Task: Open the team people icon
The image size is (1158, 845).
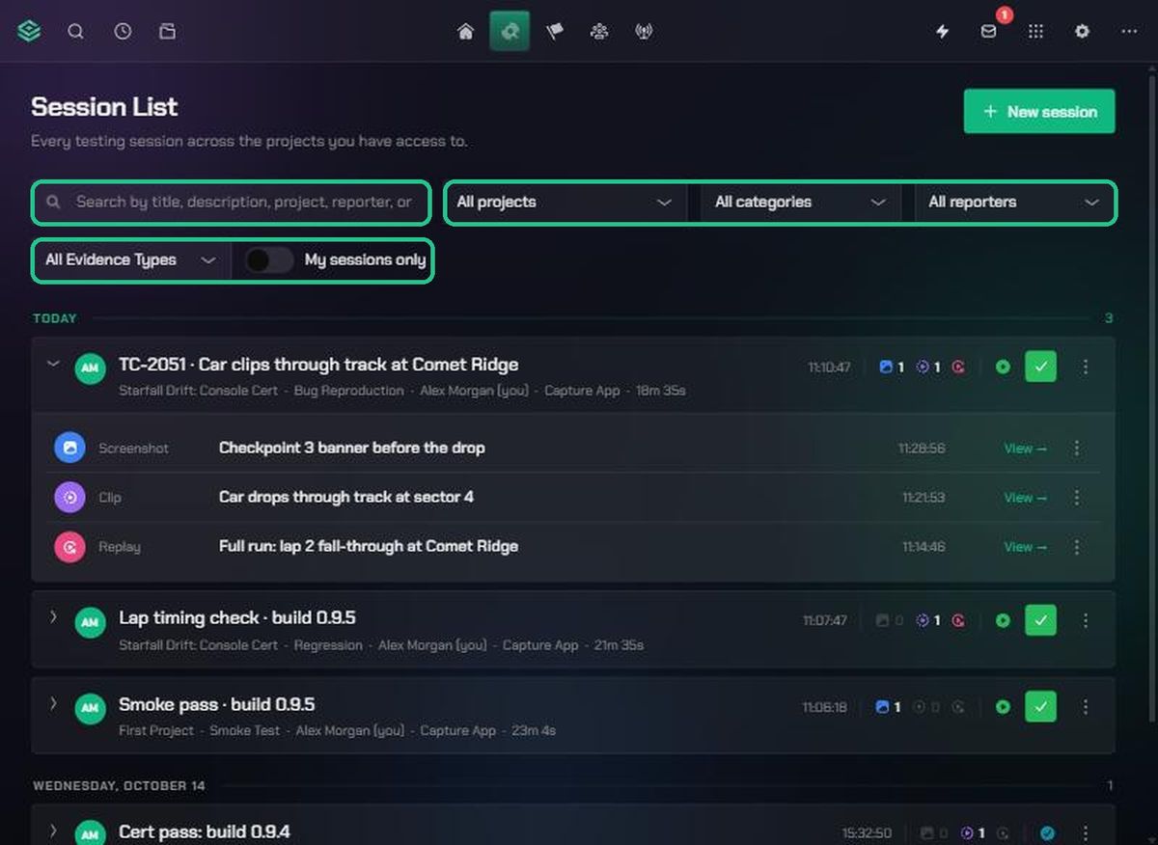Action: [x=599, y=32]
